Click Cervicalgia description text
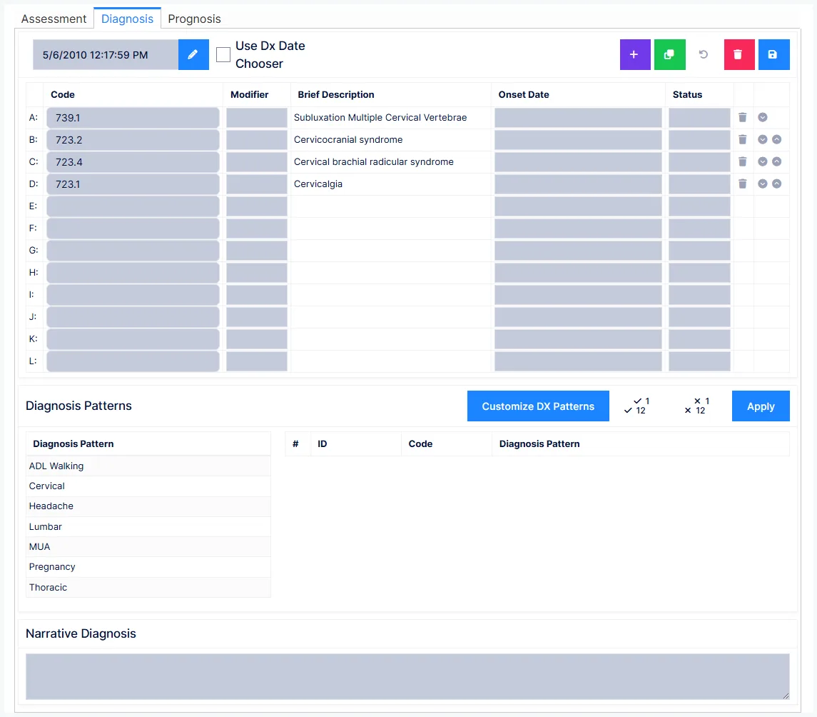 point(318,184)
